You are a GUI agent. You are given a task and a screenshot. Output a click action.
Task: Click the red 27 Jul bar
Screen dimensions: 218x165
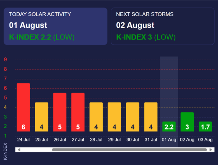78,112
